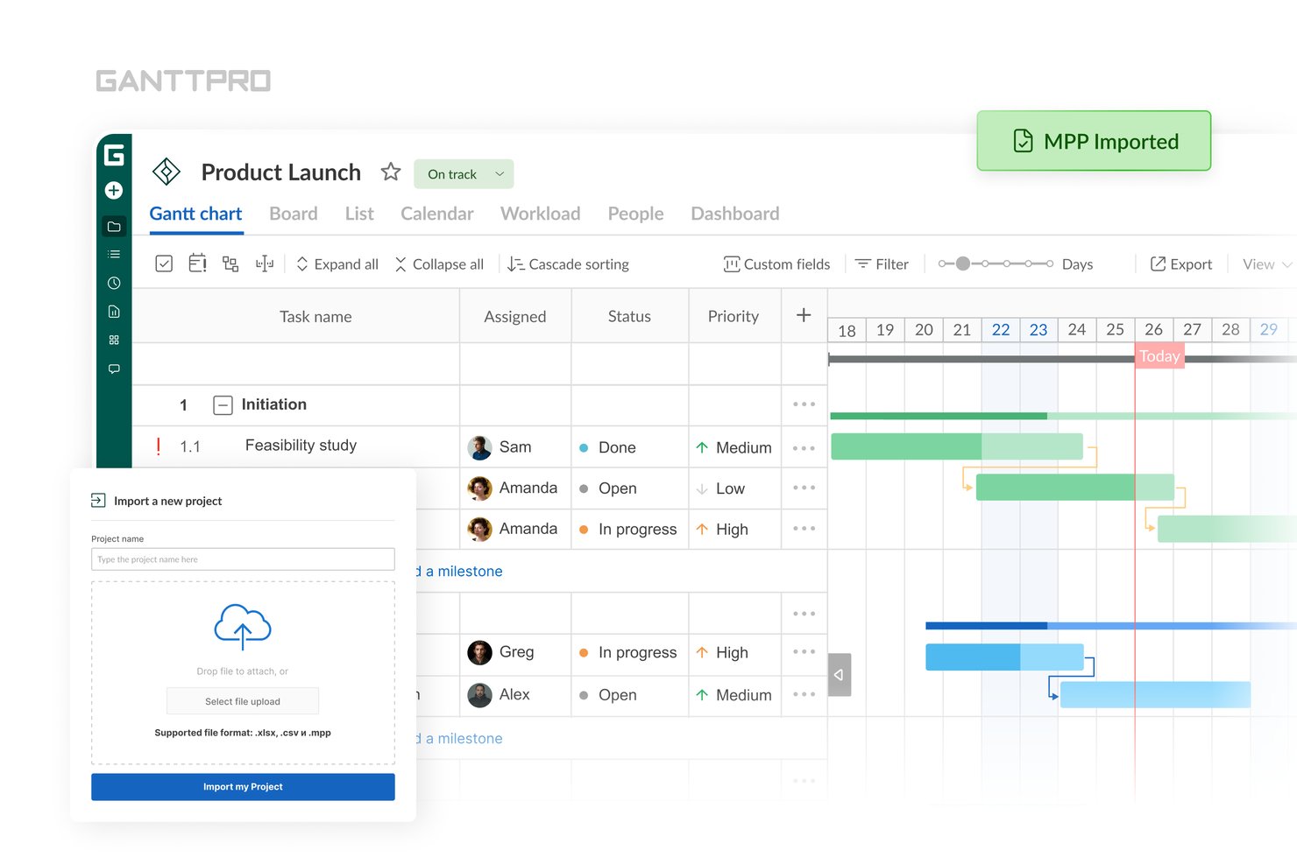Open the projects folder icon in sidebar
The height and width of the screenshot is (864, 1297).
click(x=114, y=226)
